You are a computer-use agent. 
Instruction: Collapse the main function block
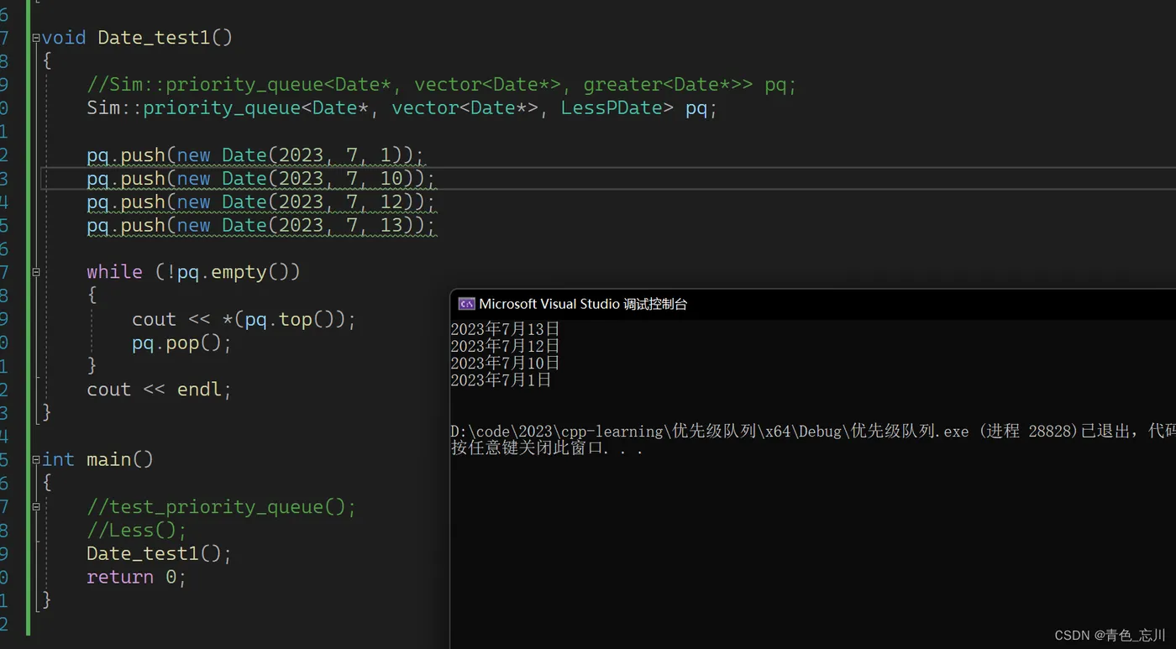coord(36,459)
